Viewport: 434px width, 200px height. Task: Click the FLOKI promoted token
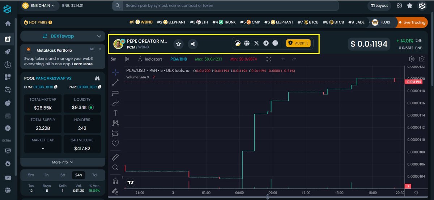click(381, 22)
